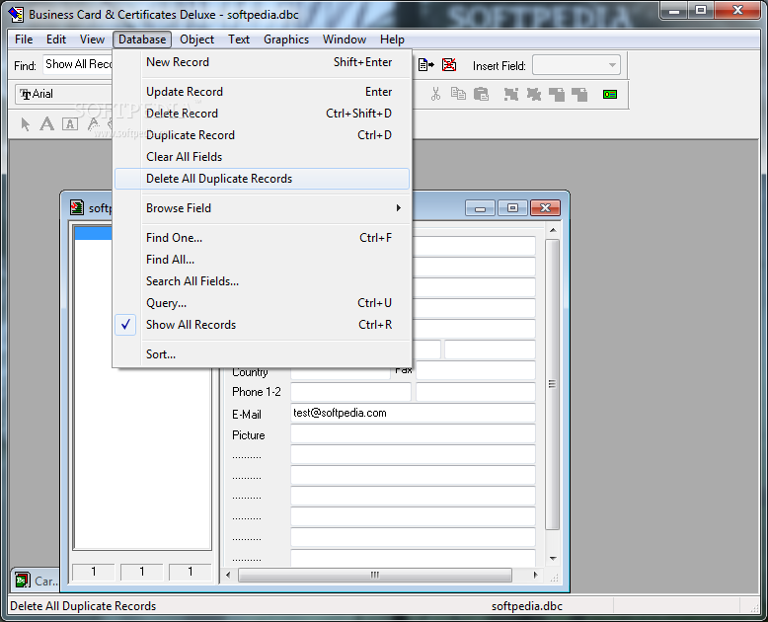Open the Edit menu
The image size is (768, 622).
pyautogui.click(x=56, y=39)
